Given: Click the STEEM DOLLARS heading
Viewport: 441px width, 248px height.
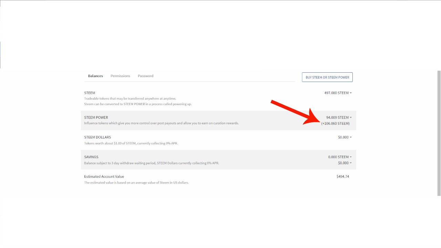Looking at the screenshot, I should pos(98,137).
